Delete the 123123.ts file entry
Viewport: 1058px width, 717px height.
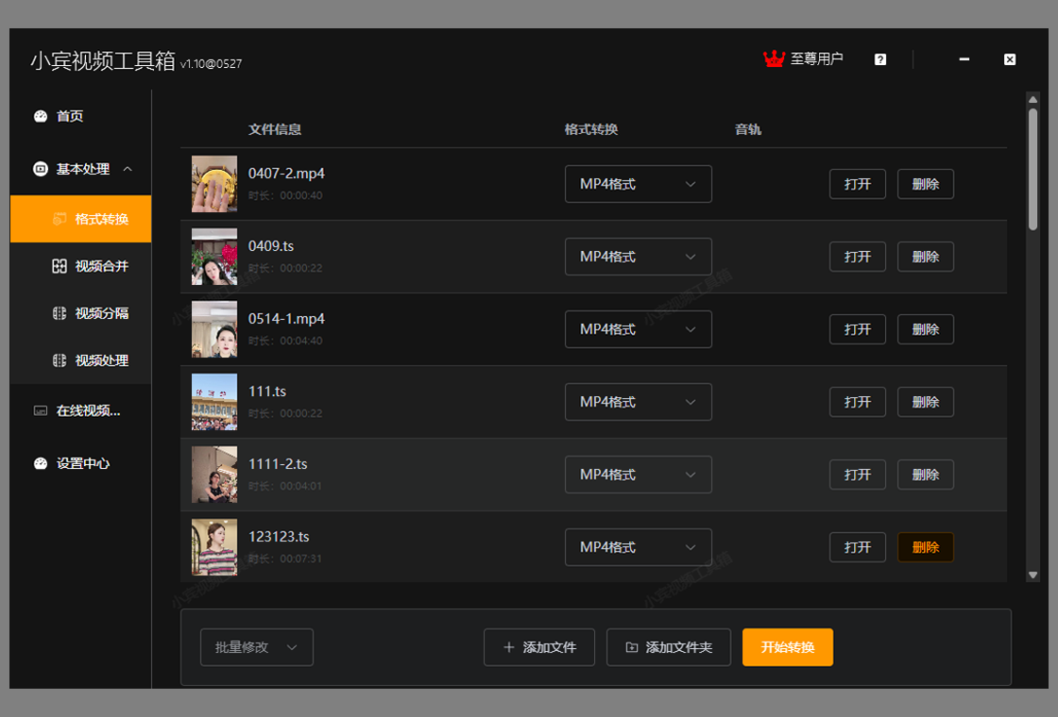pyautogui.click(x=925, y=547)
